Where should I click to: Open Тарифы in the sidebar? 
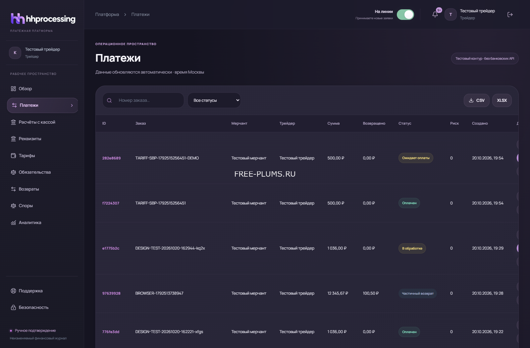pyautogui.click(x=42, y=155)
